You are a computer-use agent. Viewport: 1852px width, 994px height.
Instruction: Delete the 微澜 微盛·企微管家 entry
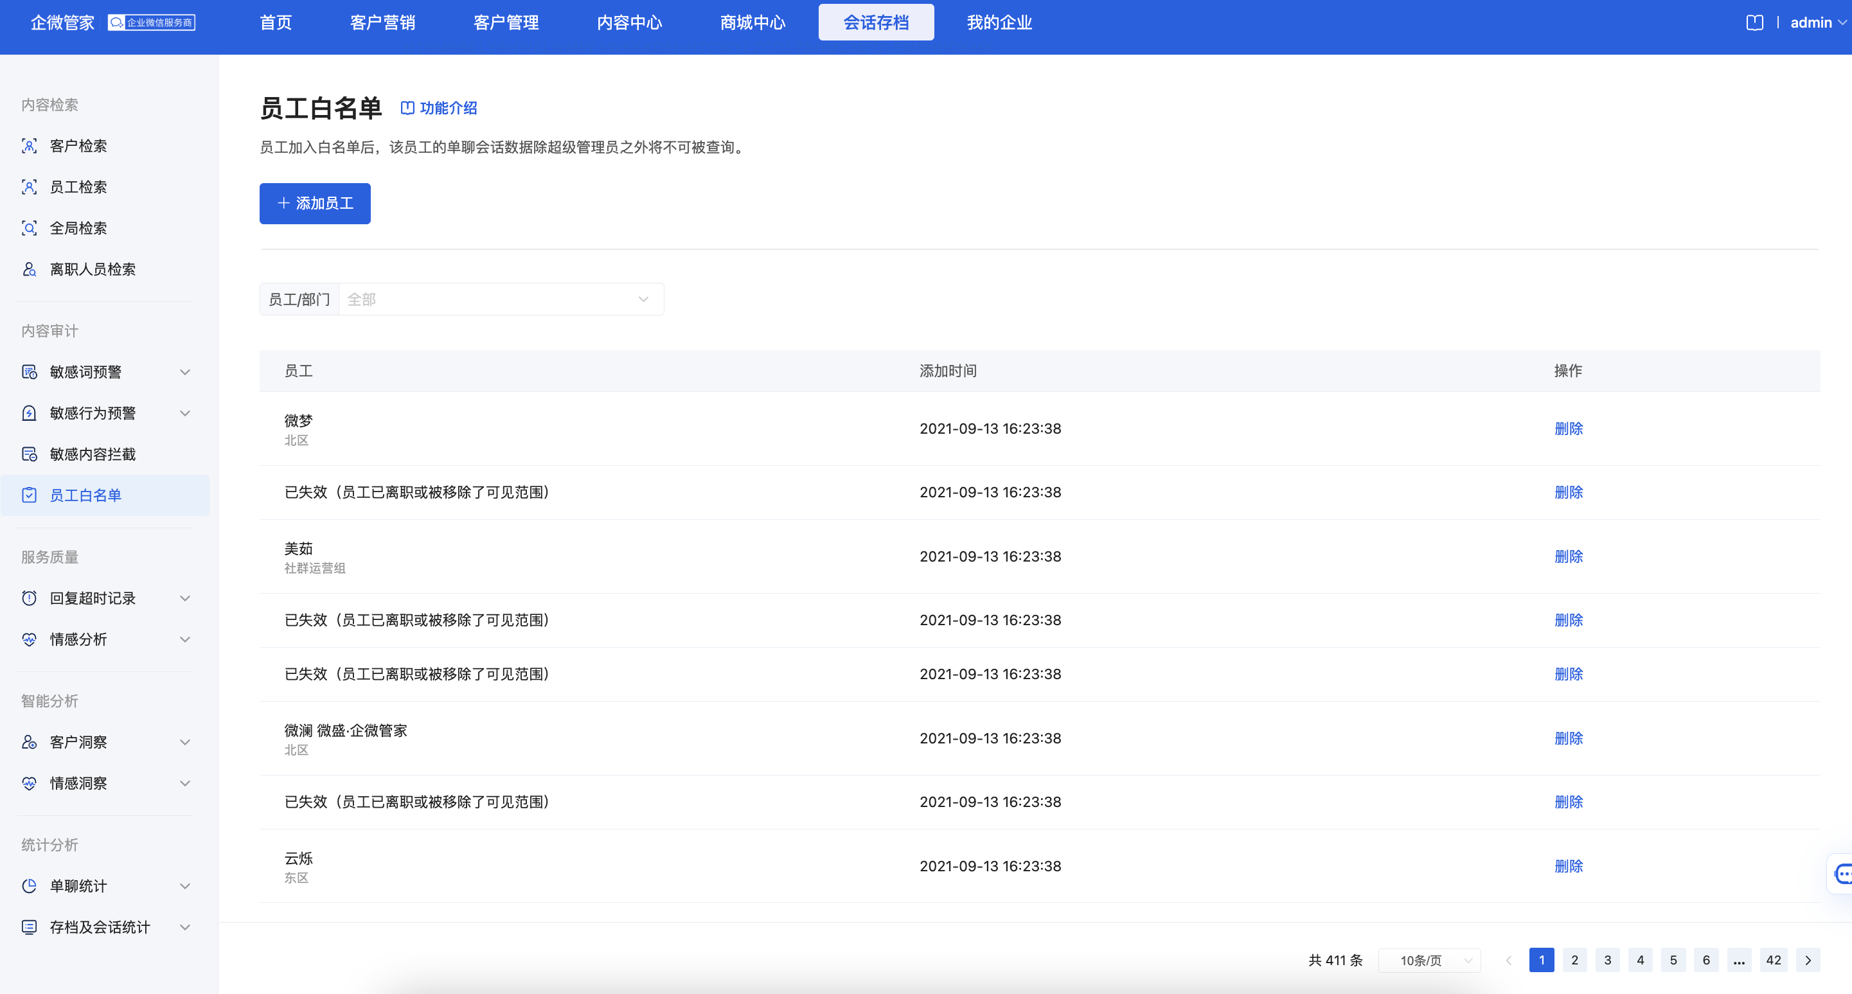click(1568, 738)
